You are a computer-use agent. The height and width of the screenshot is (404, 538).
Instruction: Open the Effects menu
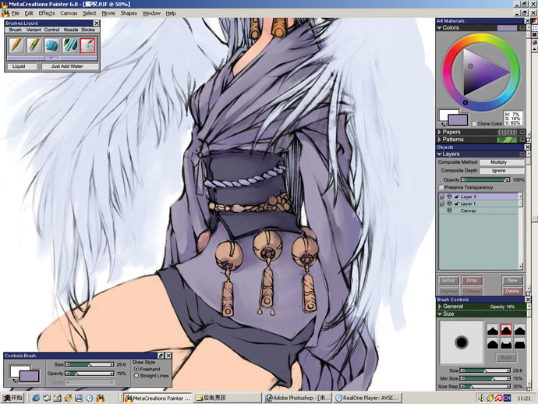[47, 13]
